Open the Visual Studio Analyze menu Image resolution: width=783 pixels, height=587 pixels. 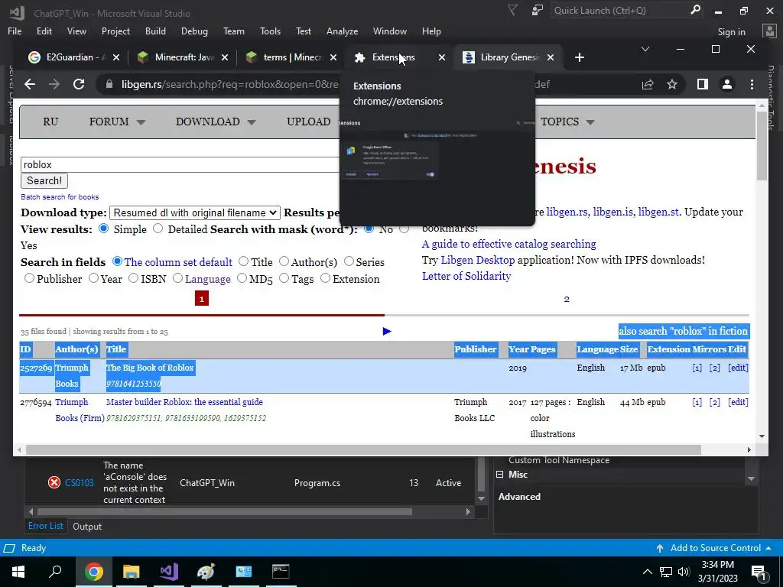click(x=342, y=31)
